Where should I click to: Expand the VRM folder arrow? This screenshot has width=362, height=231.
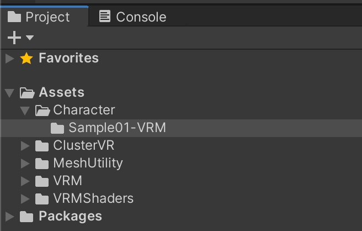pyautogui.click(x=25, y=181)
